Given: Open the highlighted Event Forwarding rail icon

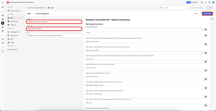Looking at the screenshot, I should click(3, 23).
